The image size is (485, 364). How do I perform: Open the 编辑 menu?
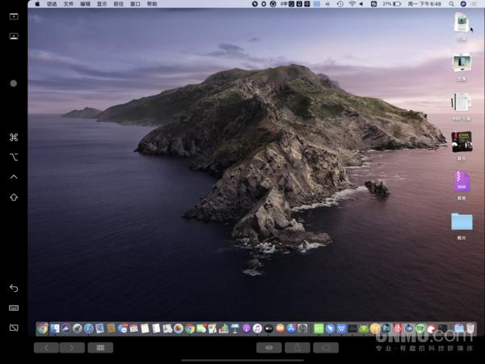tap(85, 4)
